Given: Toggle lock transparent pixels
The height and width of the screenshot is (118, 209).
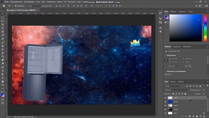Looking at the screenshot, I should click(x=173, y=94).
